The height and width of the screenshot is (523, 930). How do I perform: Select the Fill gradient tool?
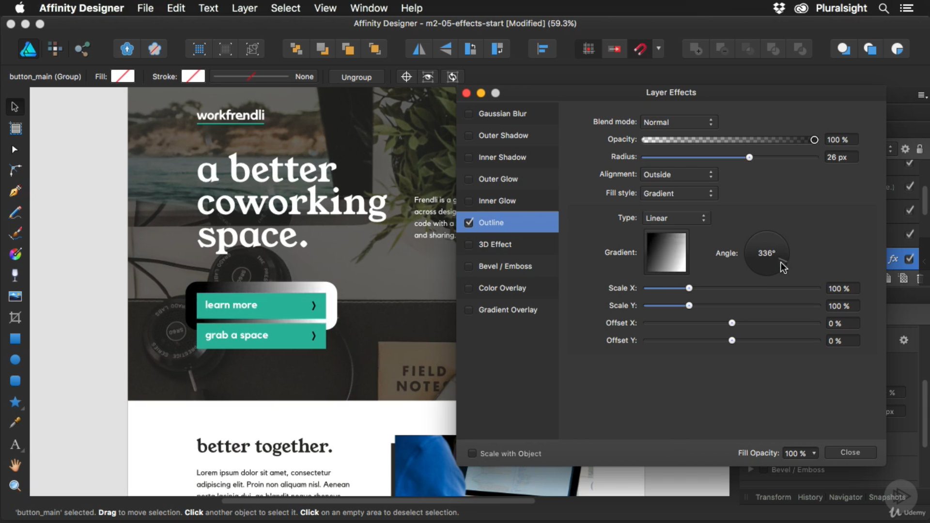(x=15, y=254)
